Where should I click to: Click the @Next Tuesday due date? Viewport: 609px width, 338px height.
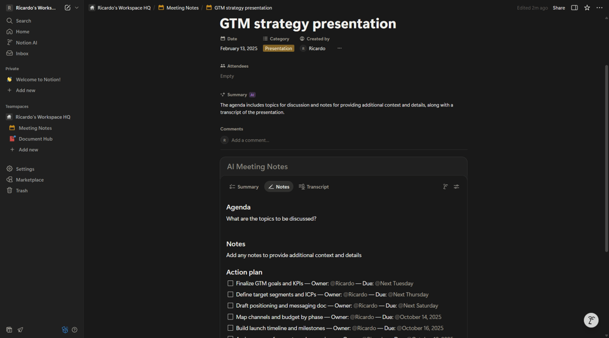point(394,284)
